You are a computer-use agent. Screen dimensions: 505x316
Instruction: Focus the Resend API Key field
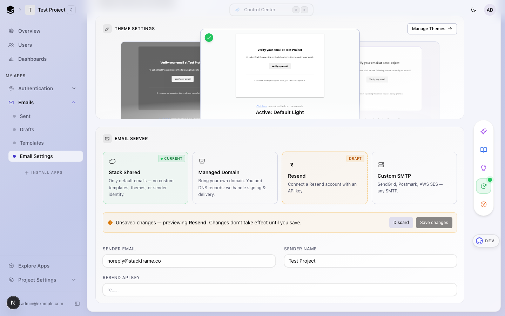coord(280,290)
